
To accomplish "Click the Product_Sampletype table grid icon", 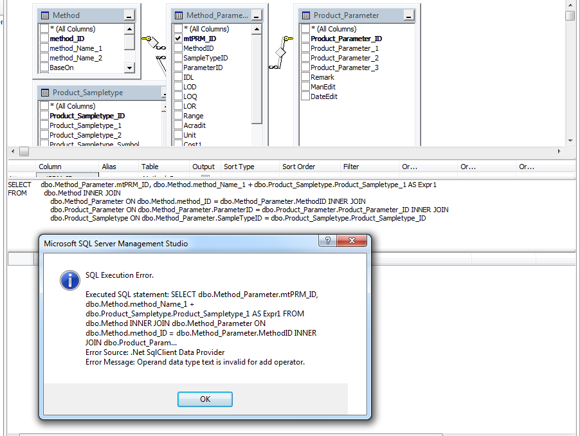I will tap(45, 93).
